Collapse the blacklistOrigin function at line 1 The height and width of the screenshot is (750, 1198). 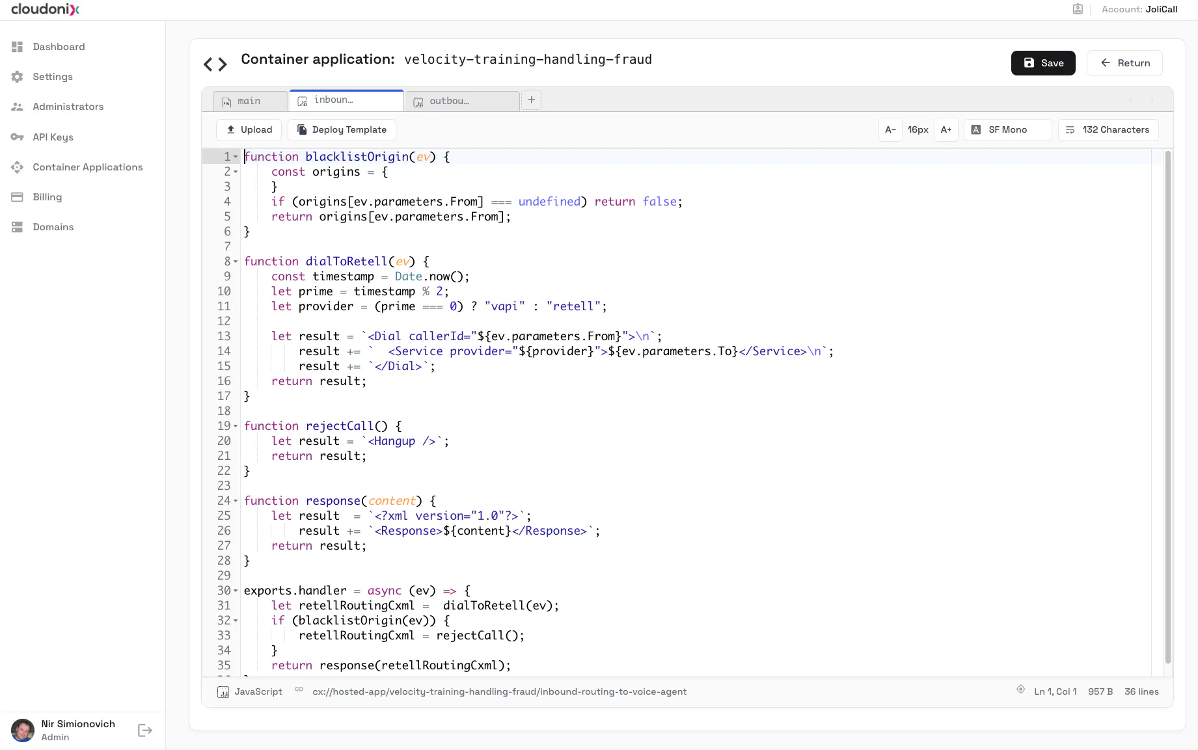(x=236, y=157)
